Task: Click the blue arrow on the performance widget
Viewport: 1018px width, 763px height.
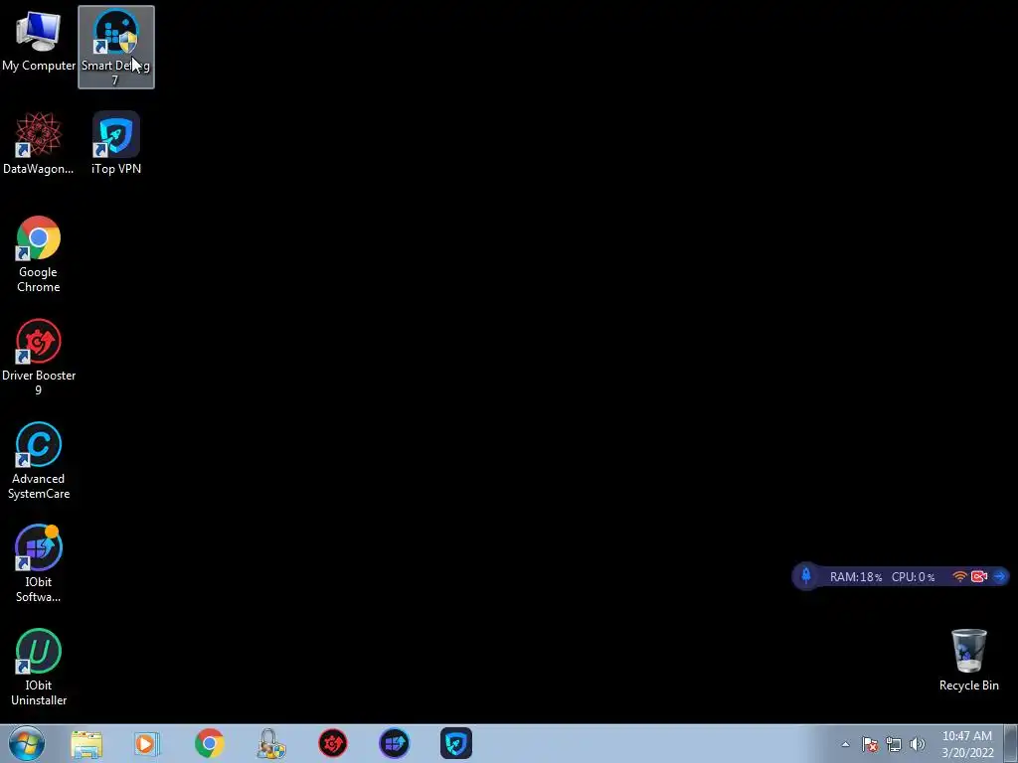Action: click(x=999, y=576)
